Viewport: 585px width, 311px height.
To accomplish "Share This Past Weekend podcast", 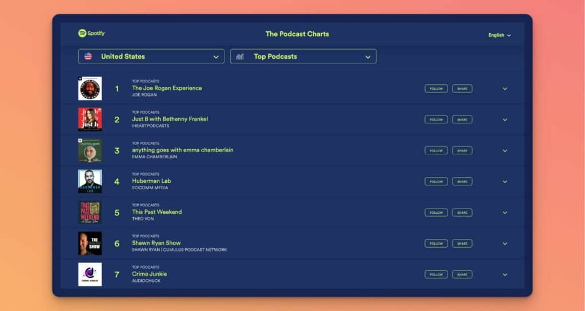I will pos(462,213).
